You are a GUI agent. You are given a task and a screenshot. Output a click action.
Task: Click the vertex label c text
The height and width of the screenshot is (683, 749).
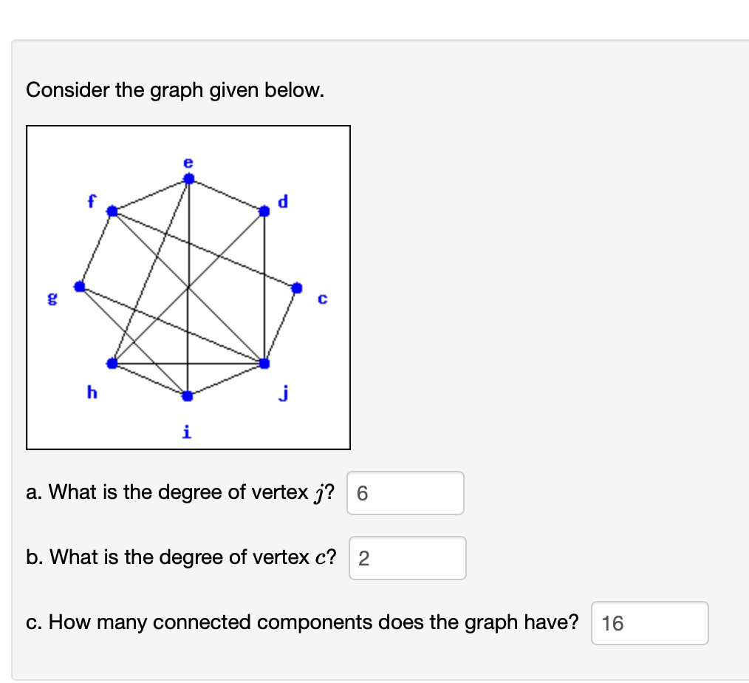click(x=322, y=299)
